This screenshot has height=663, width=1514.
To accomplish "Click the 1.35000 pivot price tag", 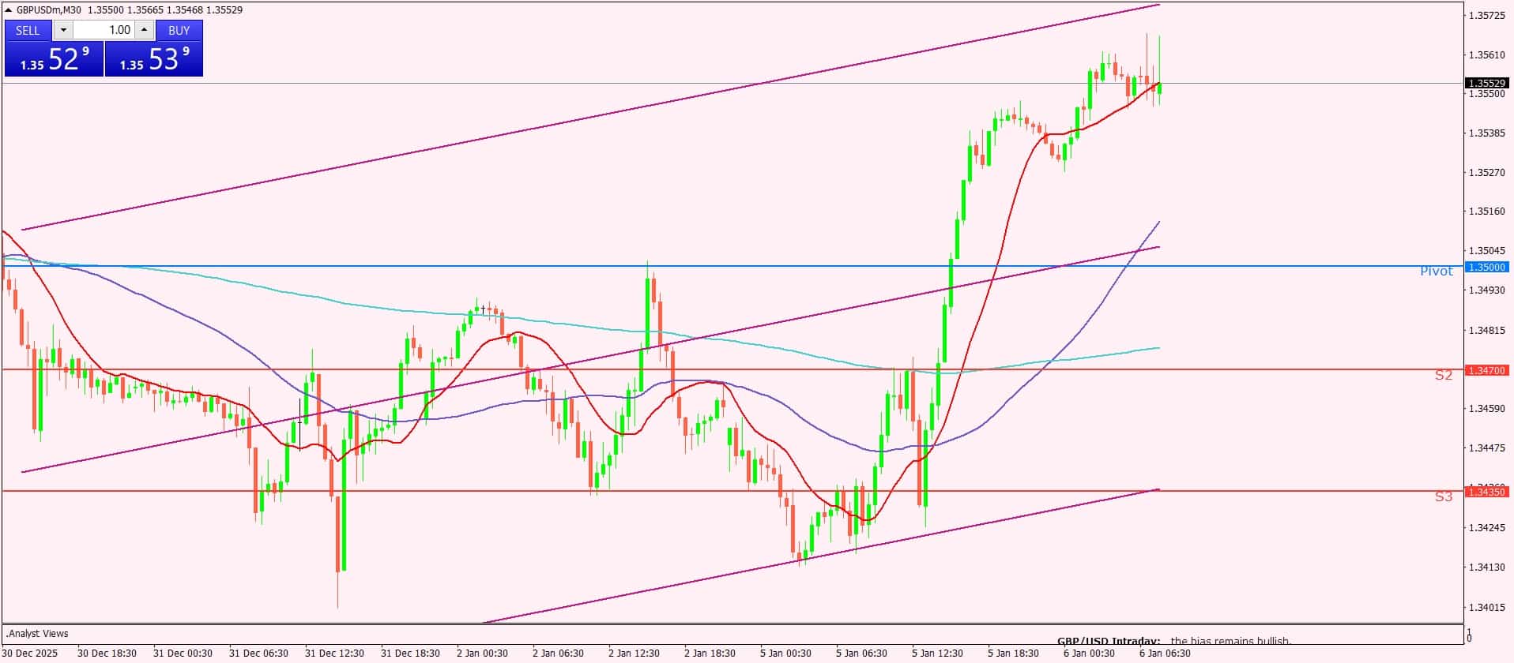I will 1487,267.
